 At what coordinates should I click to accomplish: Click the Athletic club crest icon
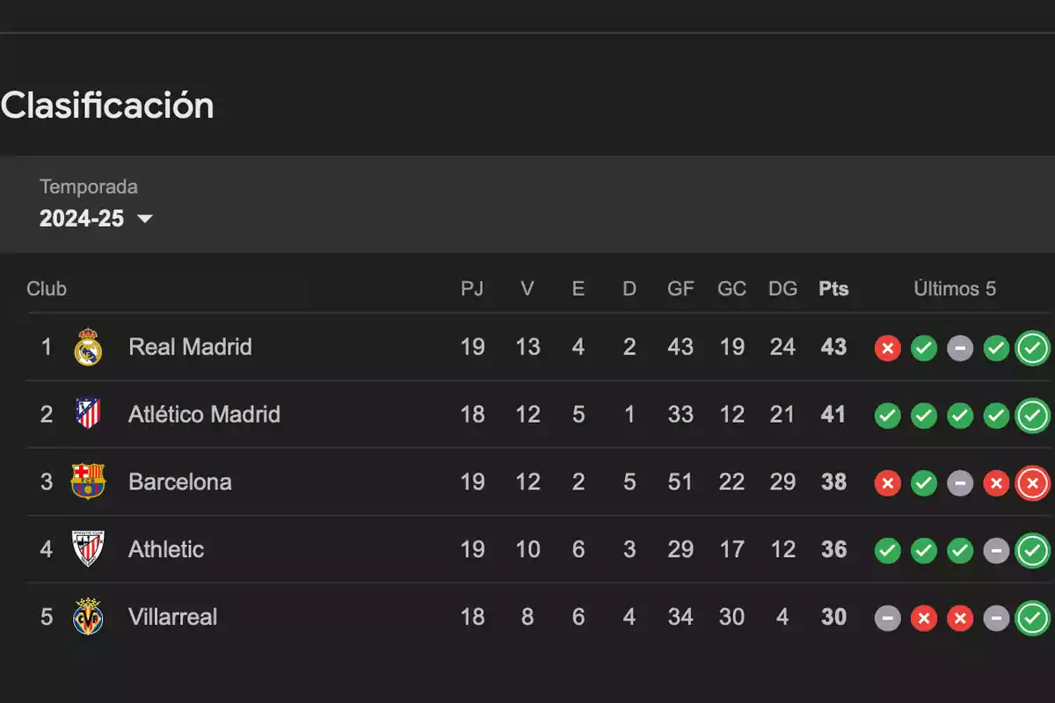88,549
